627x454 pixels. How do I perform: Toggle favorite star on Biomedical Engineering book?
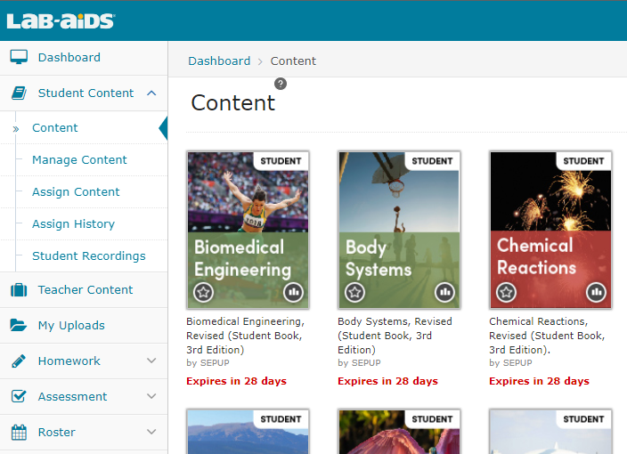coord(204,292)
